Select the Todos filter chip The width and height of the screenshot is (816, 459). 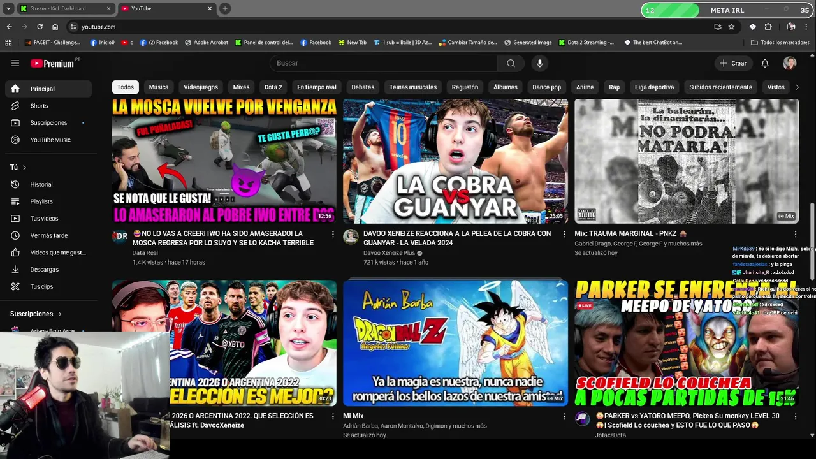126,87
